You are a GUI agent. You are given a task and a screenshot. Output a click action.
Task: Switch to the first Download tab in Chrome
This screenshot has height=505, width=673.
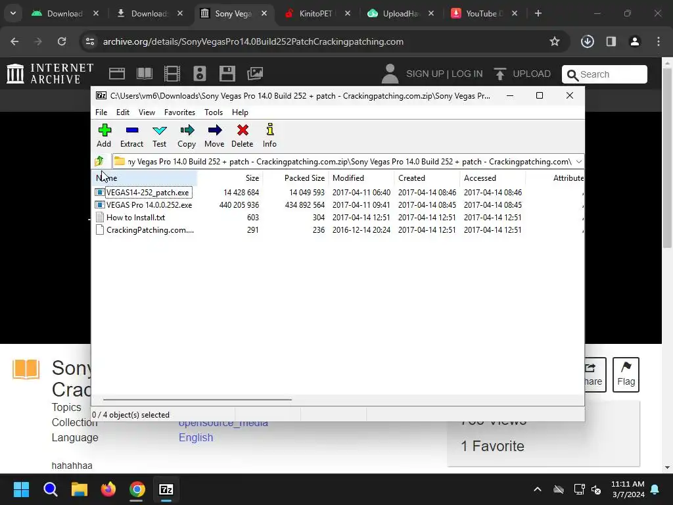click(64, 13)
